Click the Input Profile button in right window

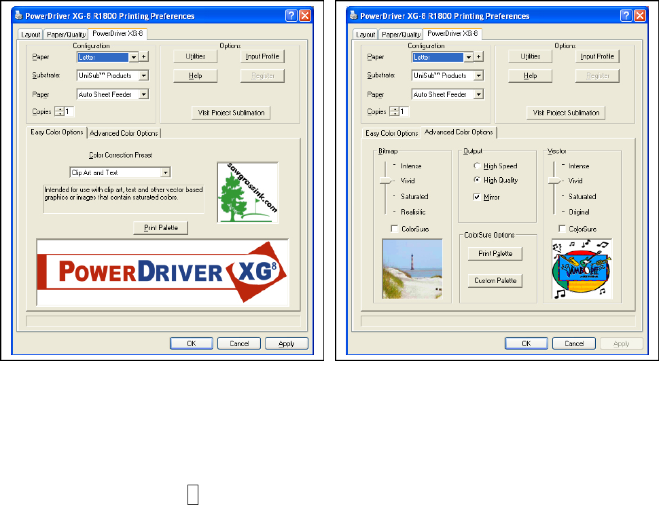[597, 56]
